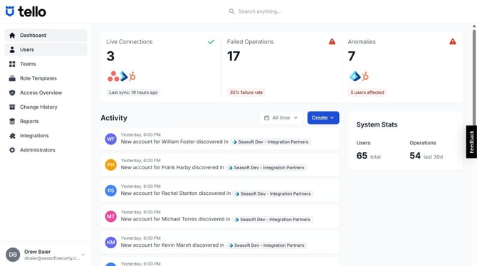
Task: Expand the Drew Baier account menu chevron
Action: 83,255
